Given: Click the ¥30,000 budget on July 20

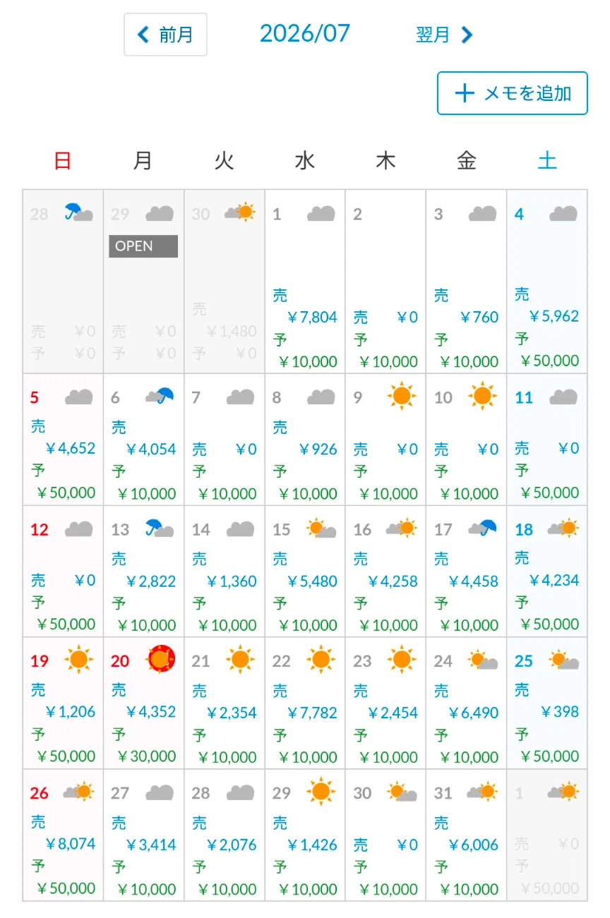Looking at the screenshot, I should pyautogui.click(x=147, y=756).
